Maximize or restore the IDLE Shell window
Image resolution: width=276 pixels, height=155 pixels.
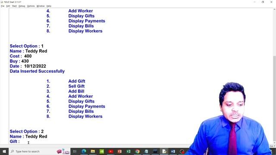pos(263,2)
